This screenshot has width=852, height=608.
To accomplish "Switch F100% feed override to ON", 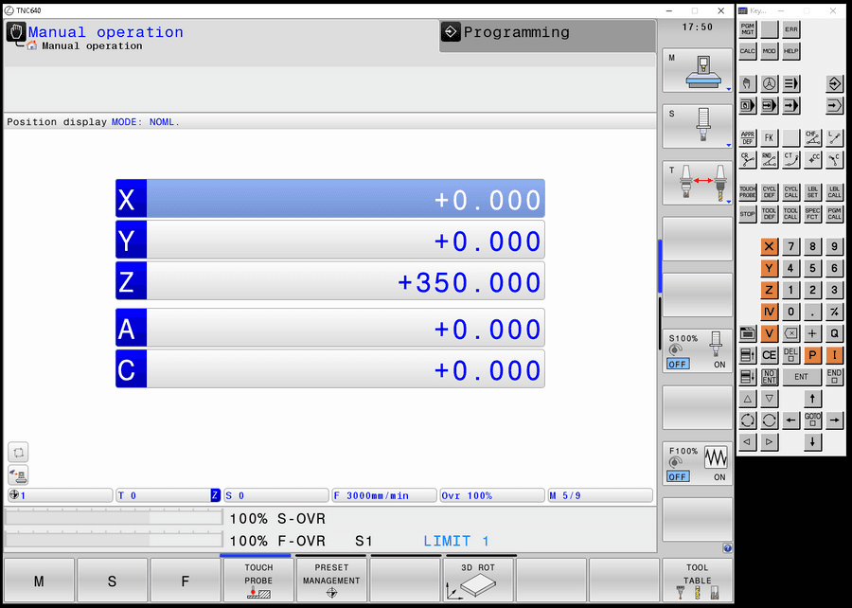I will tap(719, 476).
